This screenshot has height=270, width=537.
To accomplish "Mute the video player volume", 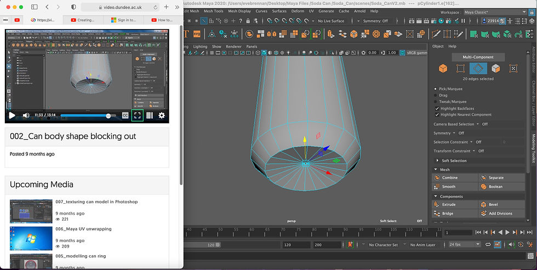I will point(26,116).
